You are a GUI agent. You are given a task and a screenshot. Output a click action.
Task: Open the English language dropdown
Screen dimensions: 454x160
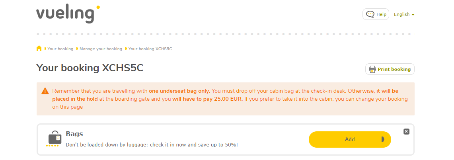coord(401,14)
